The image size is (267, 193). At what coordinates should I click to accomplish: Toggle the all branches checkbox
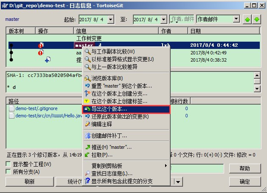pos(8,171)
